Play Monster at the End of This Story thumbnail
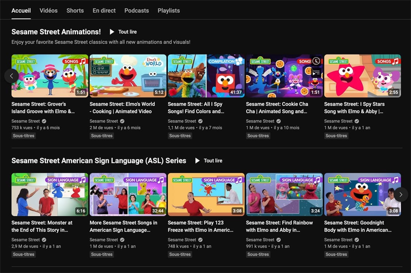 tap(50, 195)
